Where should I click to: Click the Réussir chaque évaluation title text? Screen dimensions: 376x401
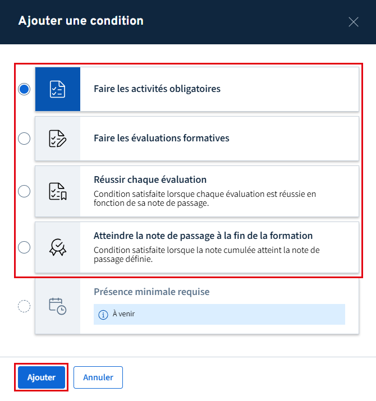point(150,180)
